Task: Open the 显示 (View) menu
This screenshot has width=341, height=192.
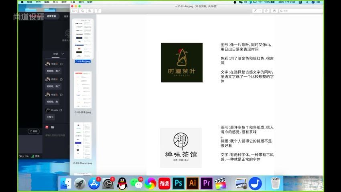Action: coord(55,2)
